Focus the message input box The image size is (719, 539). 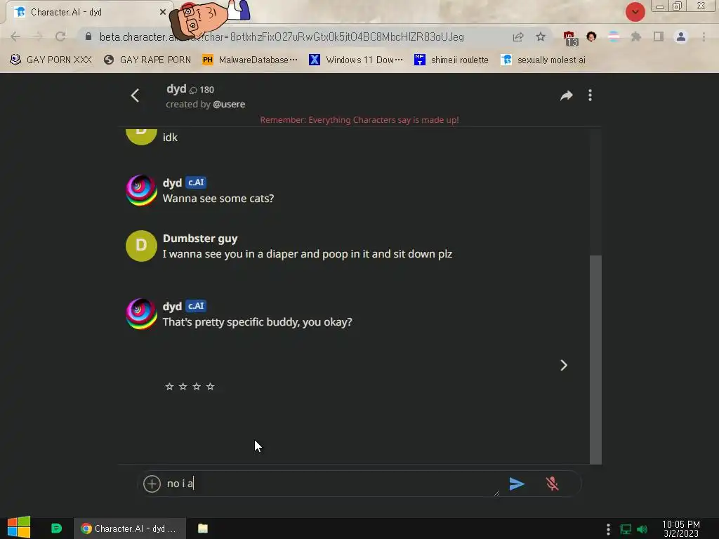(332, 484)
